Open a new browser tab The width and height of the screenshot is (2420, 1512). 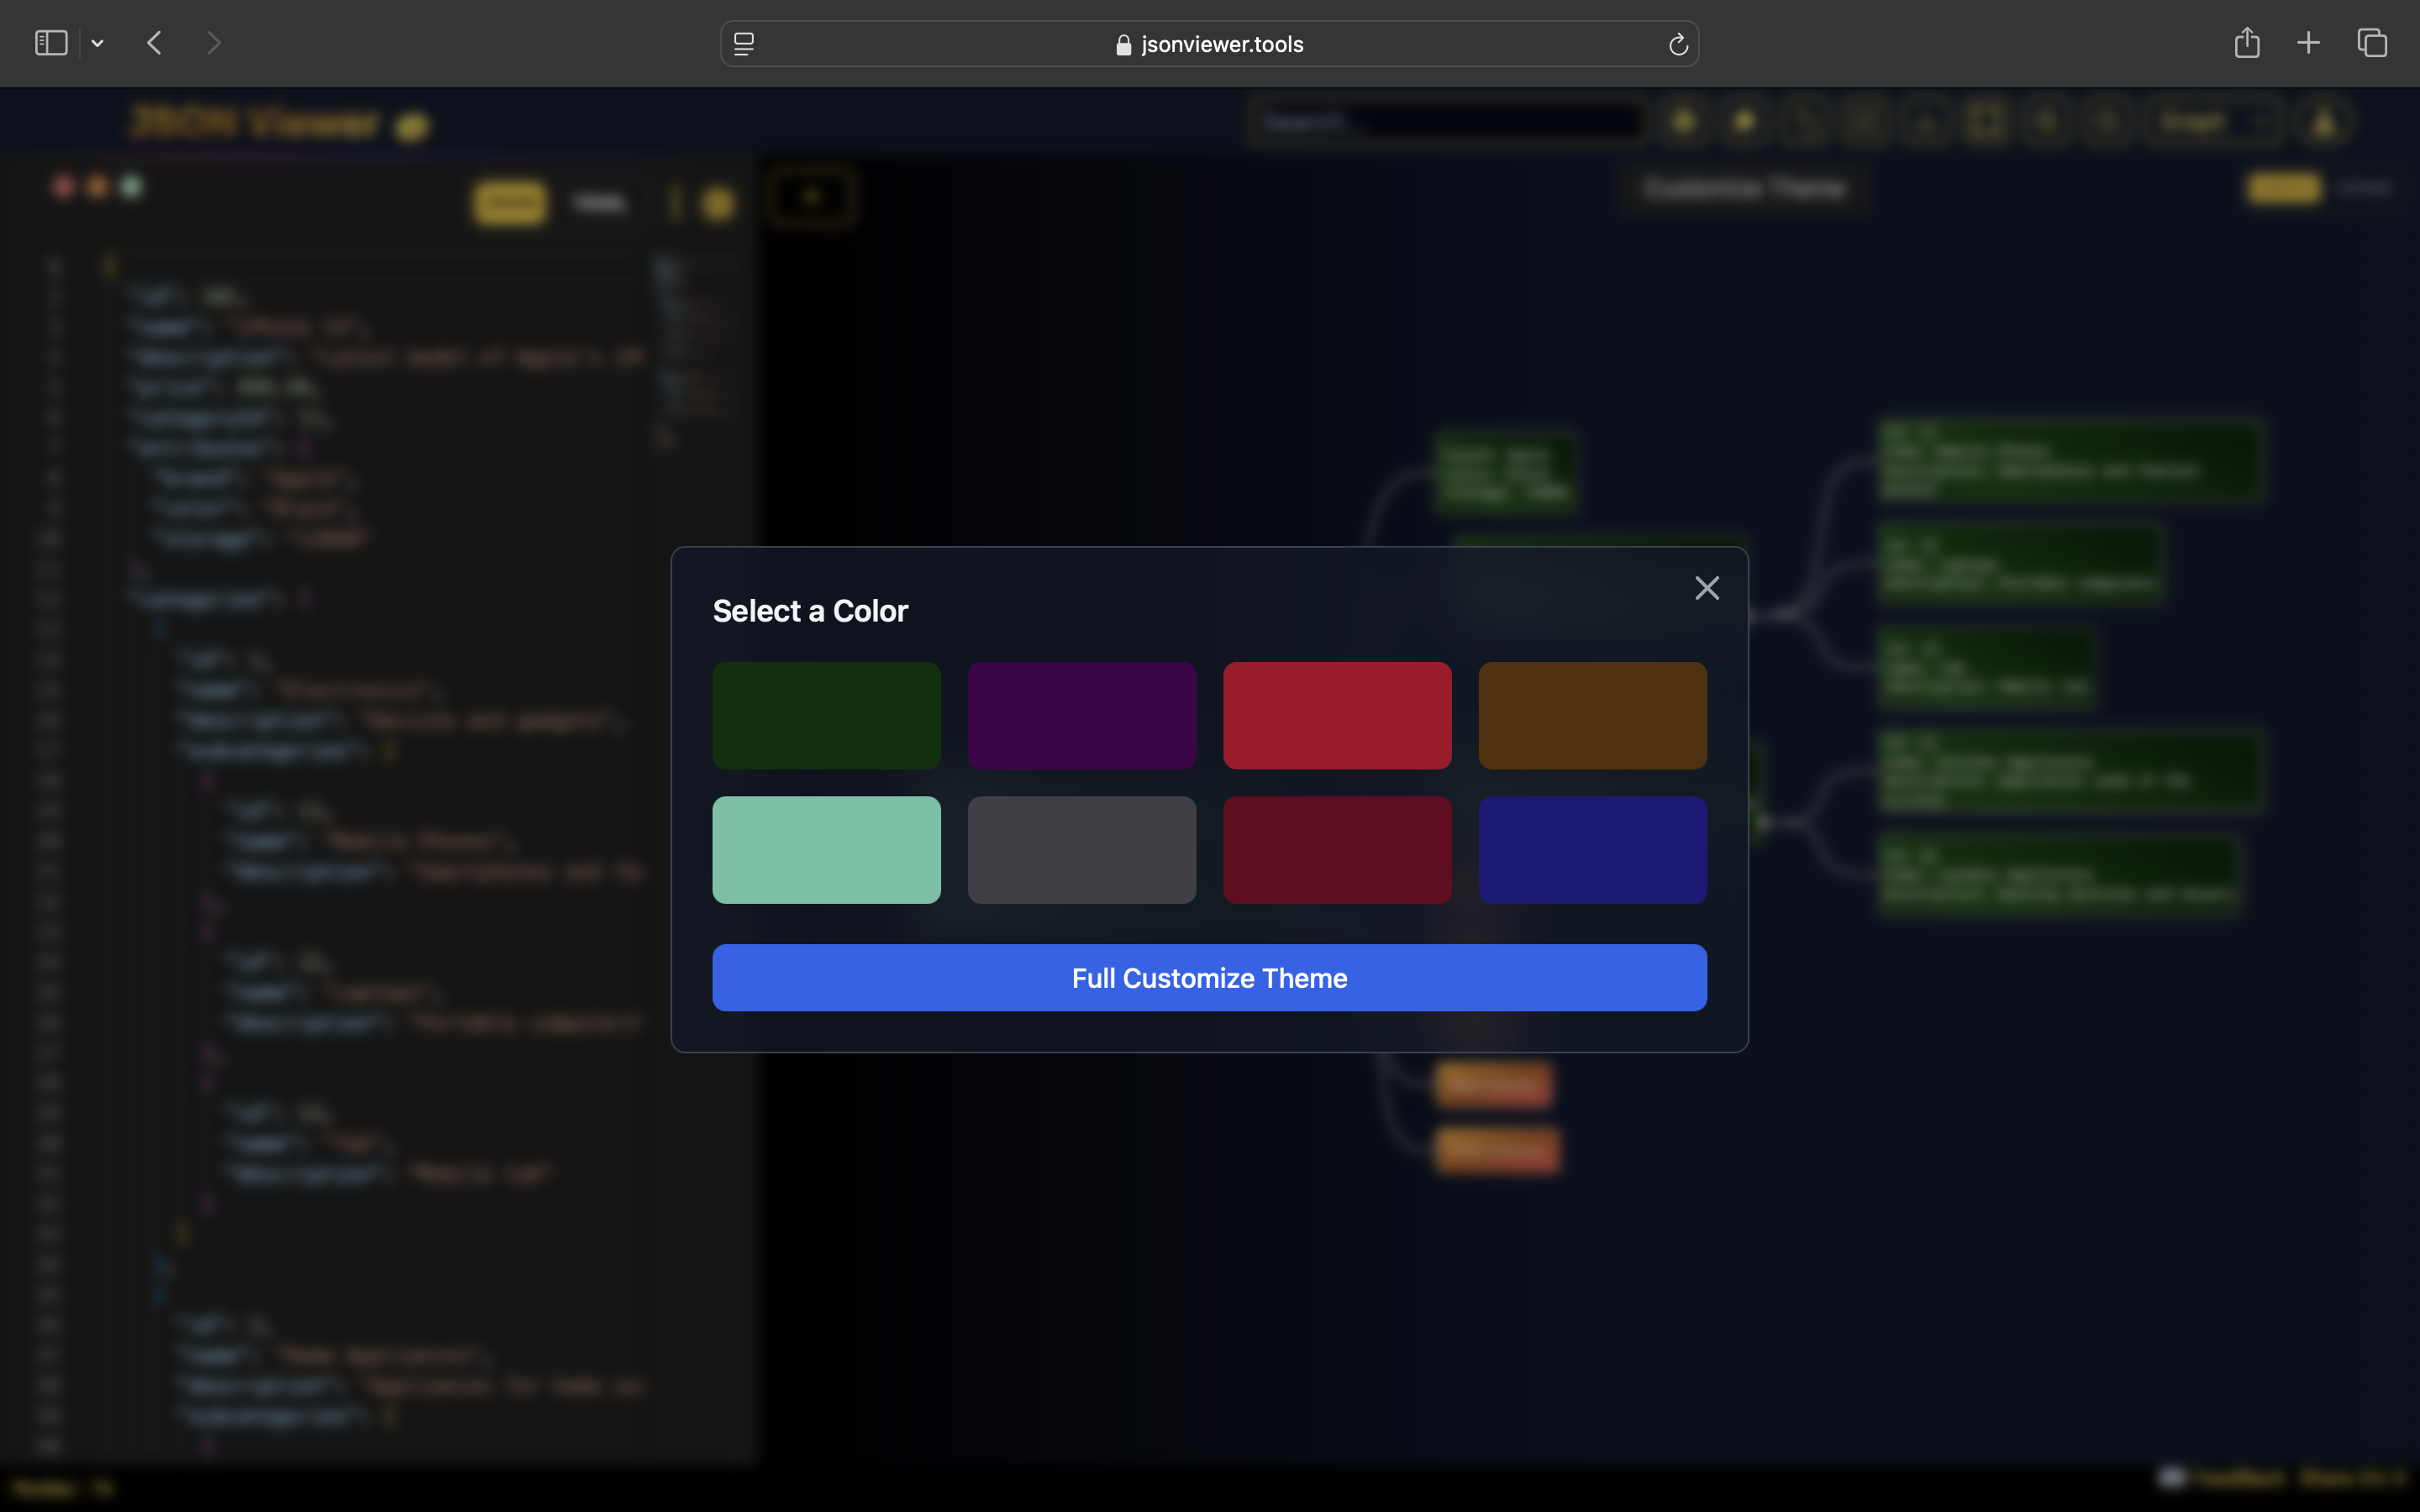click(2308, 43)
